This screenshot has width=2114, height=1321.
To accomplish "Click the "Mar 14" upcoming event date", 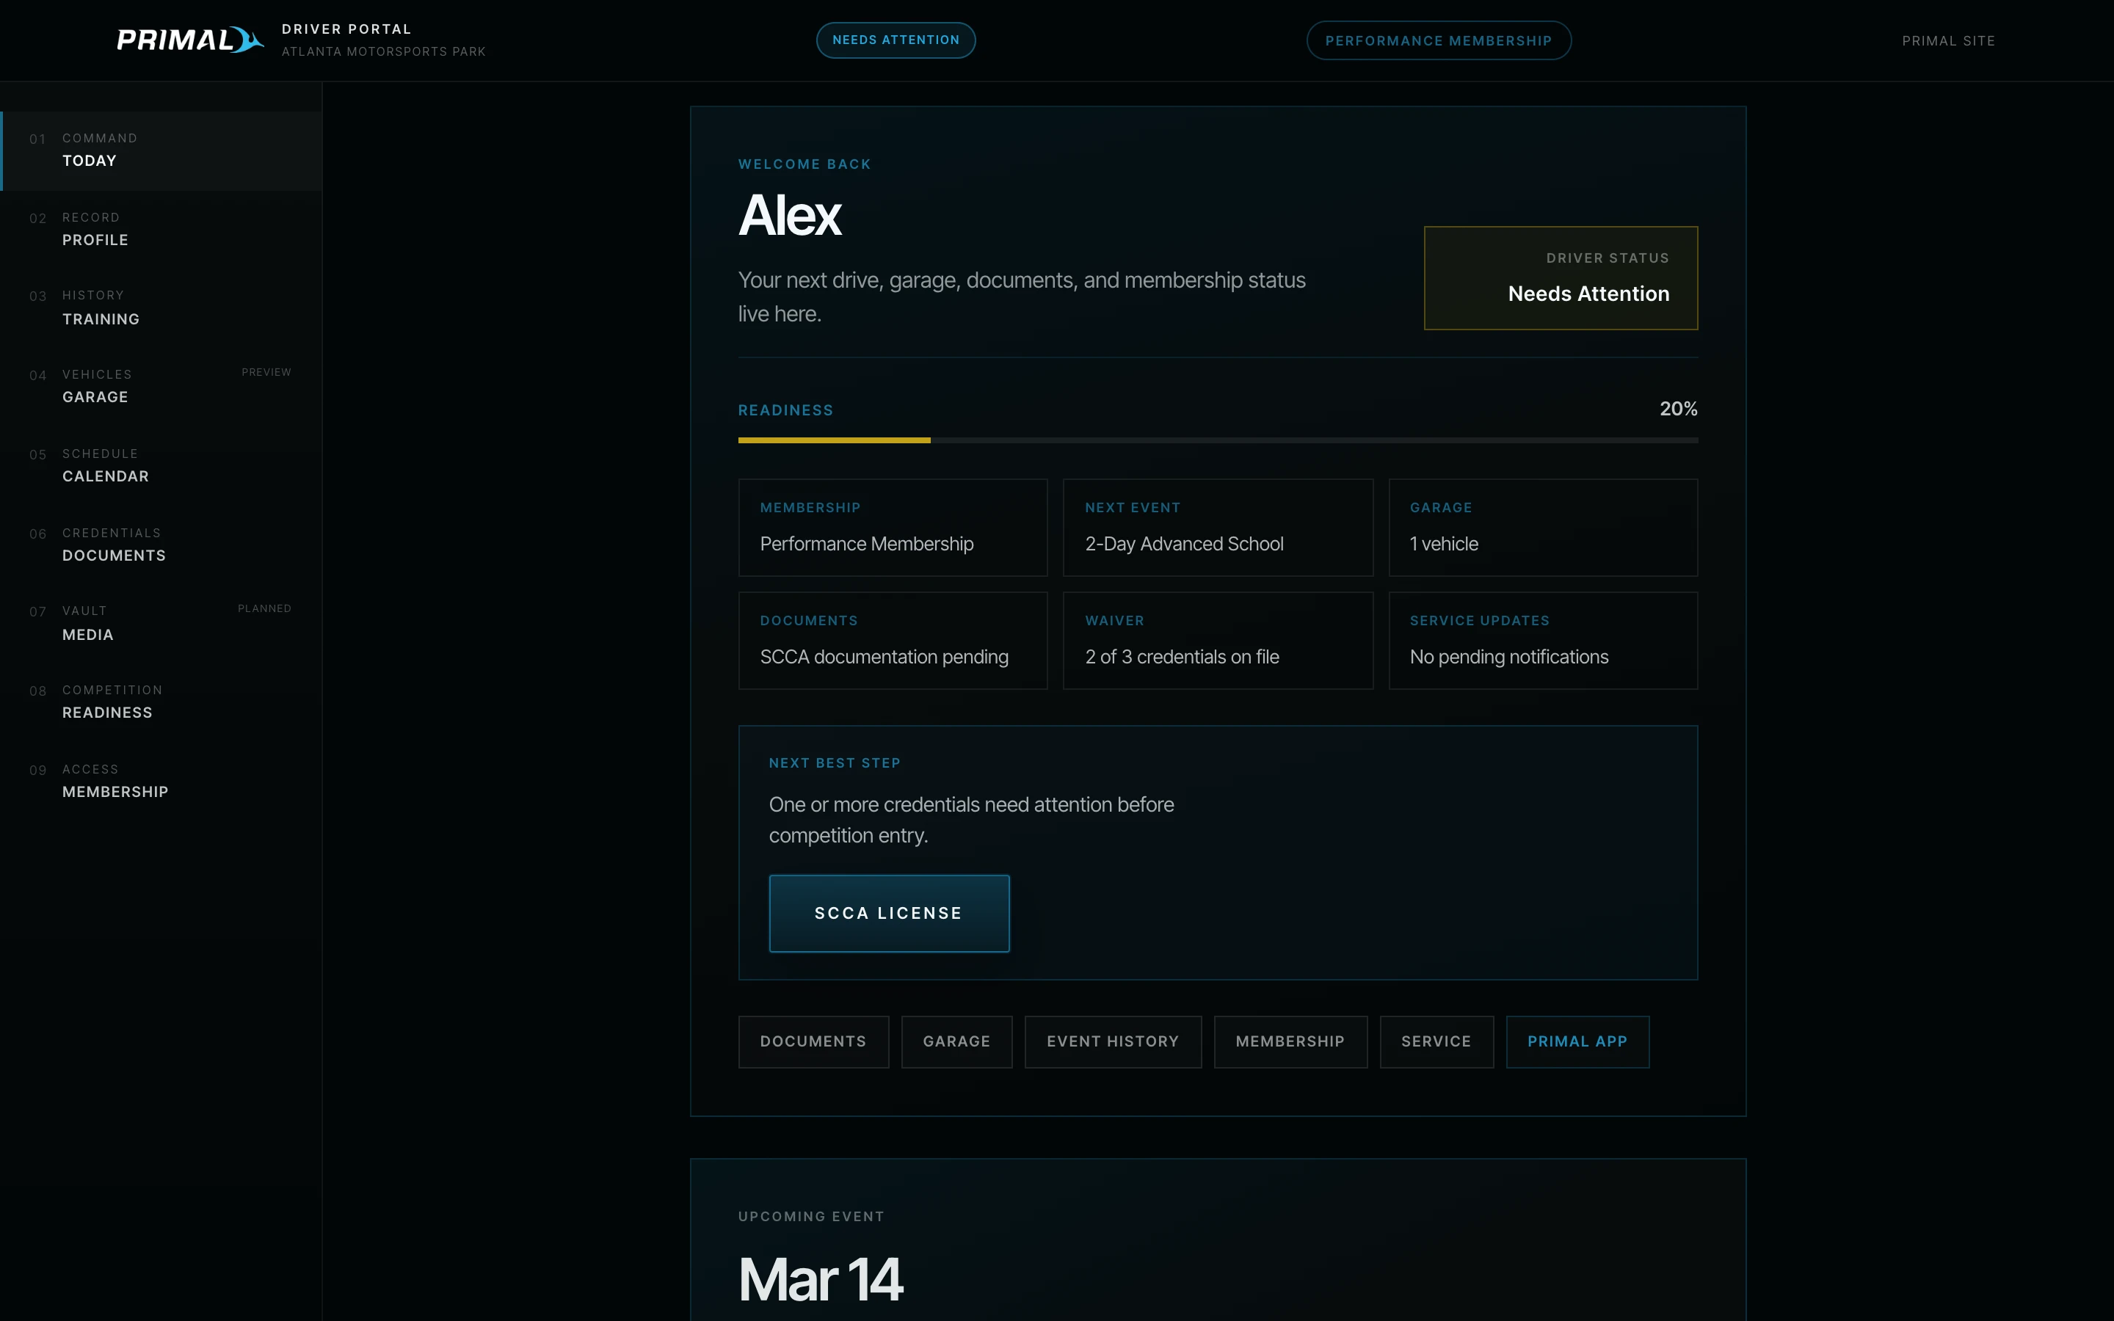I will click(x=820, y=1279).
